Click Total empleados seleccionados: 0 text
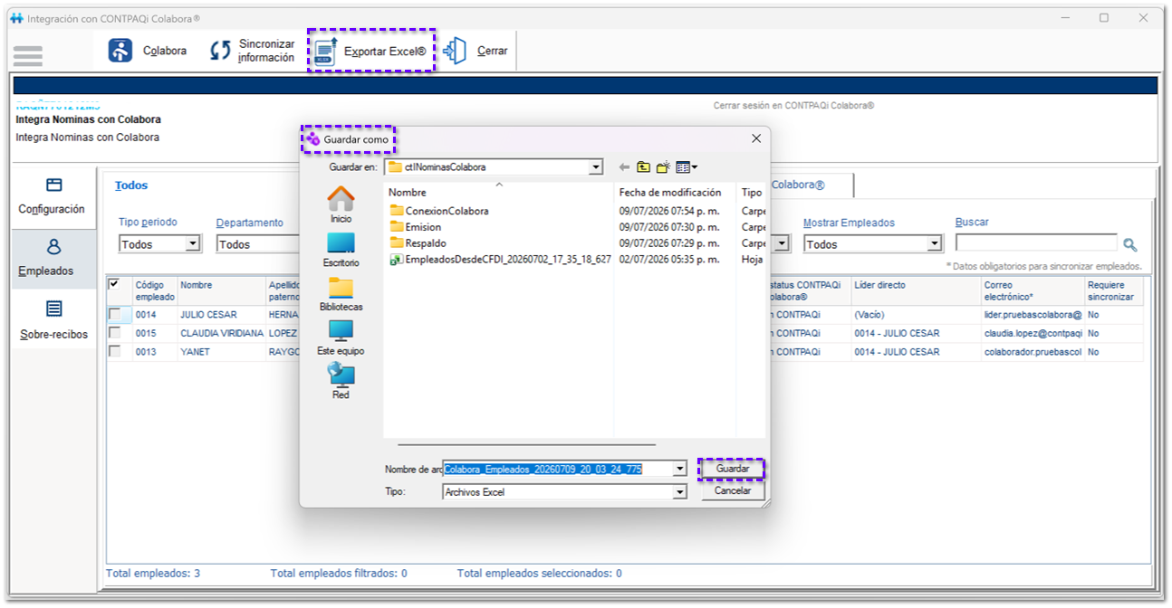This screenshot has height=608, width=1172. pyautogui.click(x=539, y=574)
